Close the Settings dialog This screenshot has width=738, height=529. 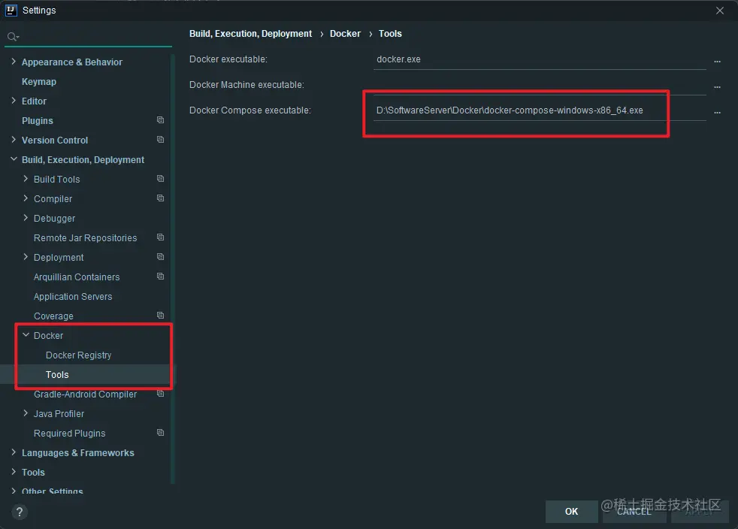(720, 11)
